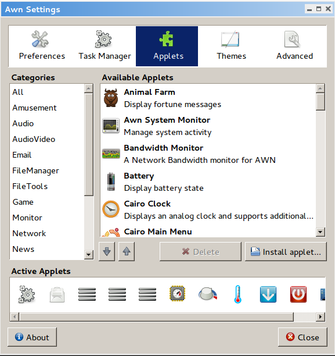Click the Categories list scroll-down arrow
Viewport: 335px width, 356px height.
tap(89, 255)
